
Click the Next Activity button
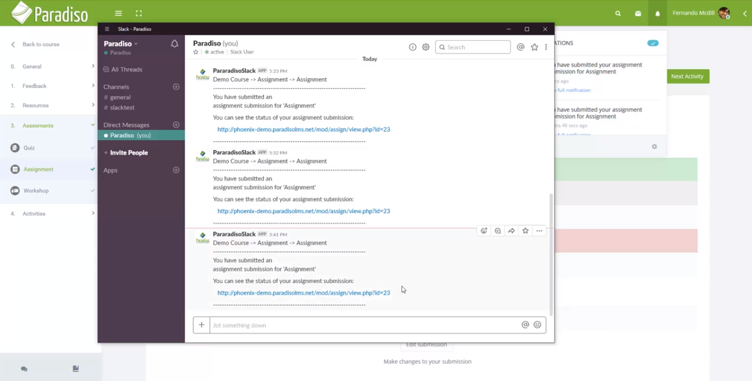(687, 76)
